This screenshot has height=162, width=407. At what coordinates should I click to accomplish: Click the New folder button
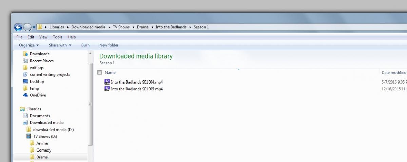109,45
